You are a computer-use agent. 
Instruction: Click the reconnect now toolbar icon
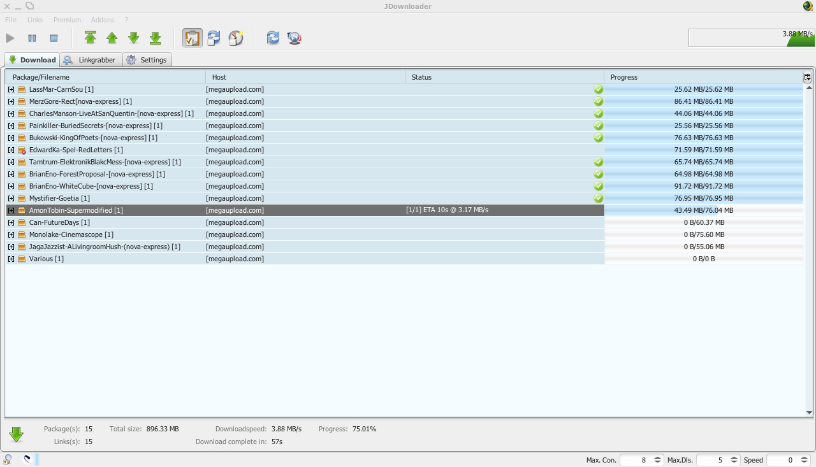[x=273, y=38]
